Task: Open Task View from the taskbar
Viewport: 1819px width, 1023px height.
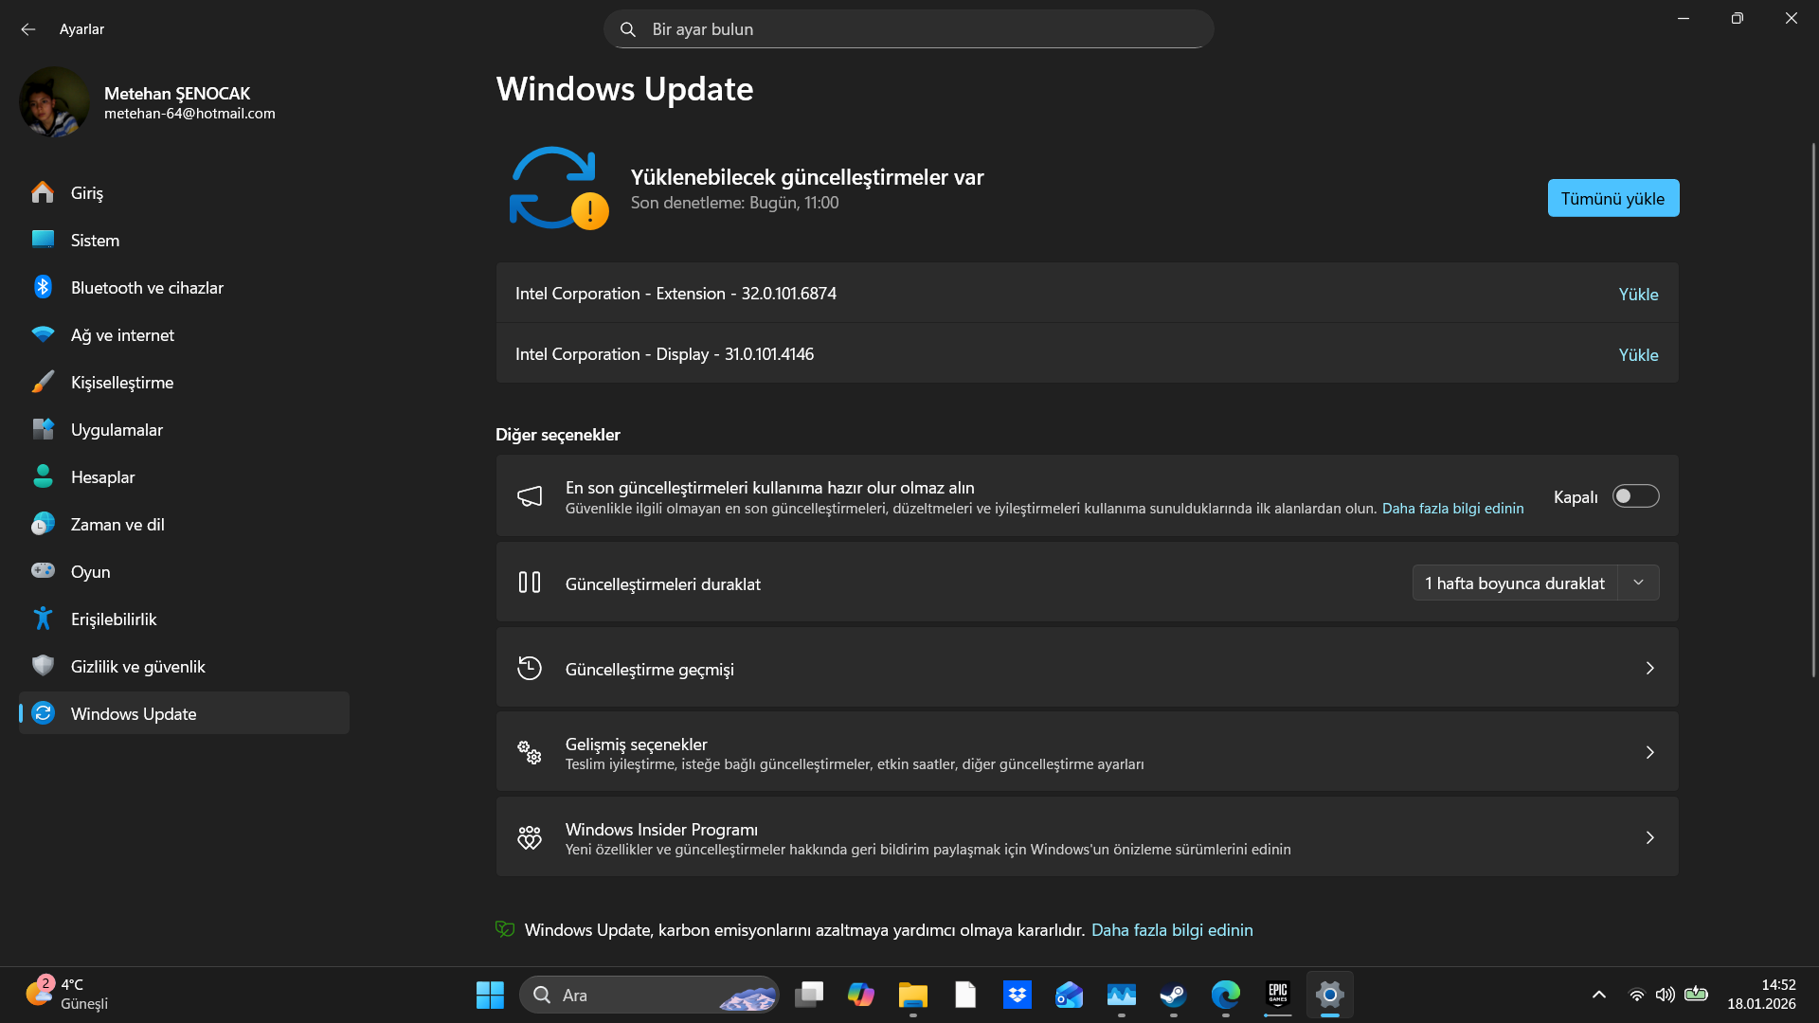Action: coord(809,995)
